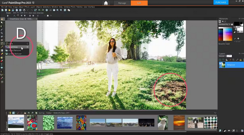
Task: Click the lock transparency icon in Layers
Action: pyautogui.click(x=241, y=60)
